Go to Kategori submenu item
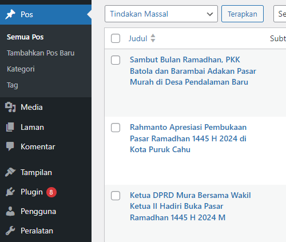 pos(21,69)
